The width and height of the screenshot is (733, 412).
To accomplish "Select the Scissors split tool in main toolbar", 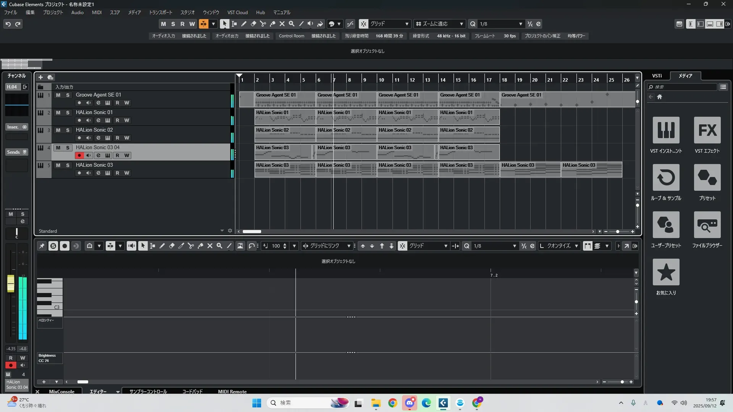I will 263,24.
